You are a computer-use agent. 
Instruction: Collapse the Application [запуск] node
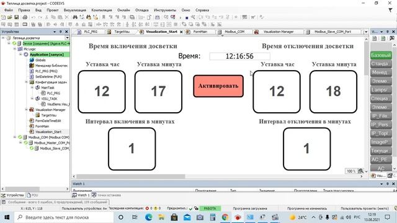click(x=20, y=55)
